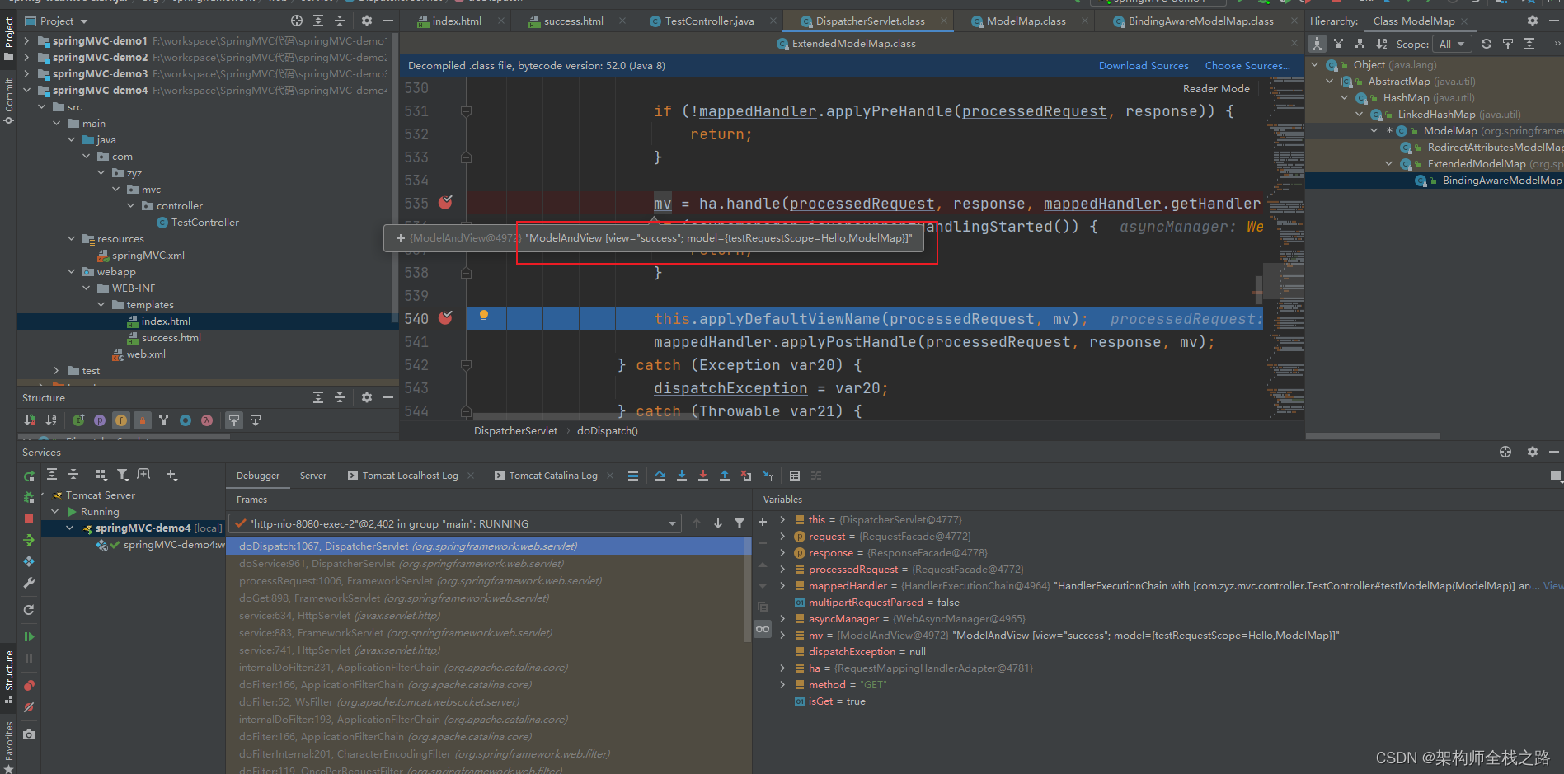Image resolution: width=1564 pixels, height=774 pixels.
Task: Open Project view dropdown arrow
Action: (84, 21)
